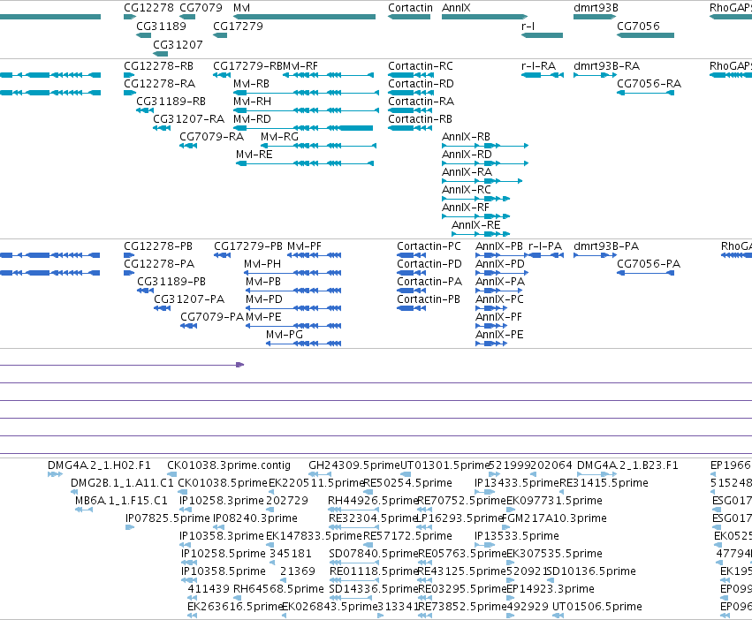Select the CG31207 gene label
This screenshot has width=752, height=620.
click(x=178, y=44)
